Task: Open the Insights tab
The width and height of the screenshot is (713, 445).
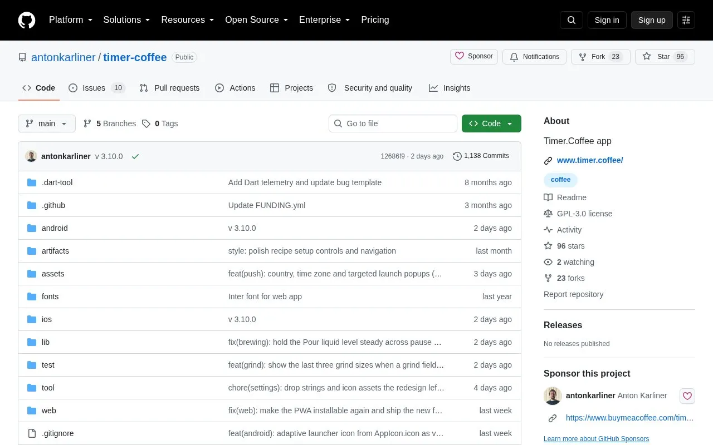Action: coord(450,88)
